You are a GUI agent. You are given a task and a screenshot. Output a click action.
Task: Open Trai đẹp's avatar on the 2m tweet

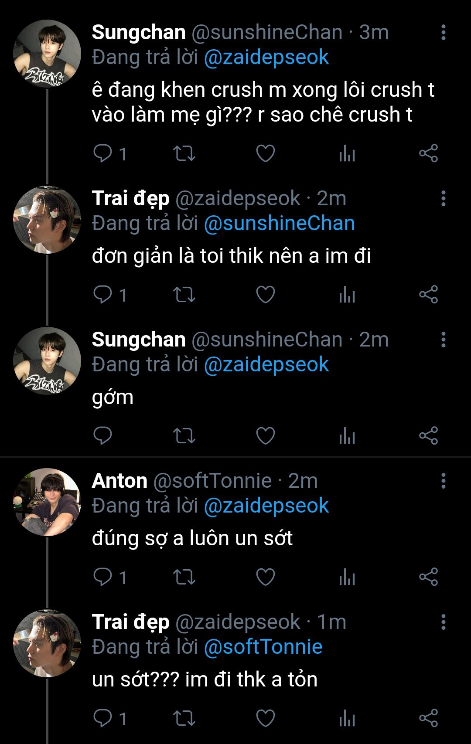point(47,220)
